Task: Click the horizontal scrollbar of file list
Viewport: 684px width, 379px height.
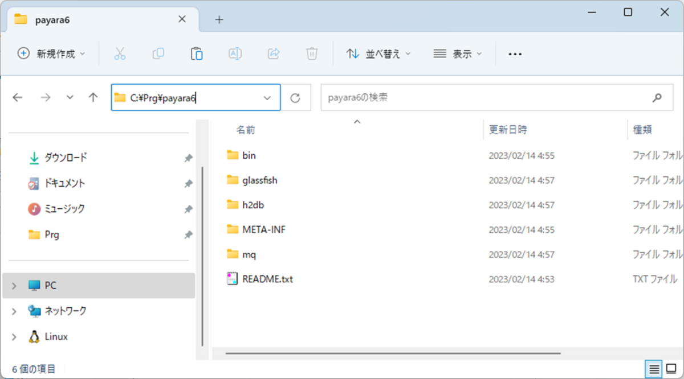Action: pos(393,353)
